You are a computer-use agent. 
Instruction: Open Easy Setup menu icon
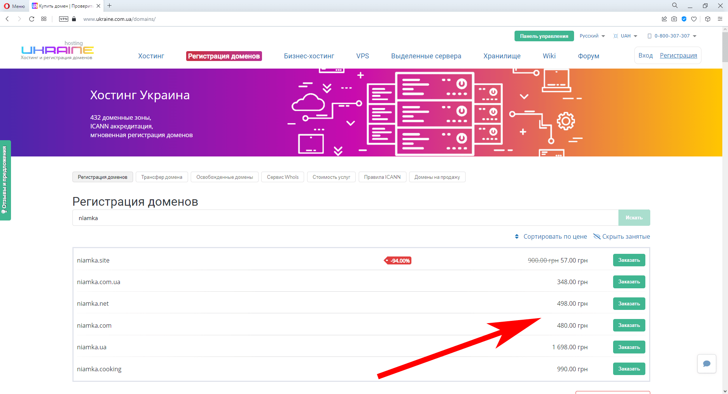pos(720,19)
